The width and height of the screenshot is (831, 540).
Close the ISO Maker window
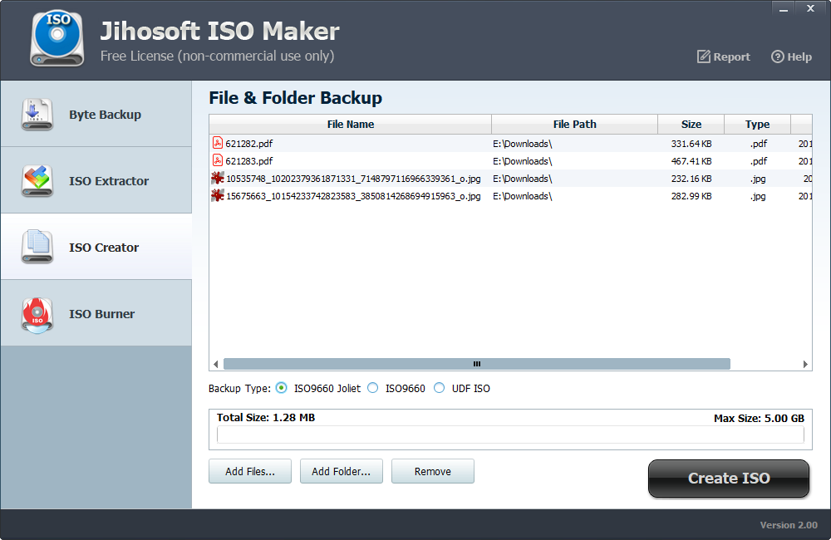tap(810, 8)
